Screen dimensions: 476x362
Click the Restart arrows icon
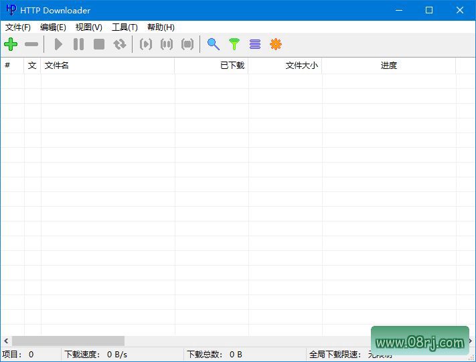pyautogui.click(x=120, y=44)
